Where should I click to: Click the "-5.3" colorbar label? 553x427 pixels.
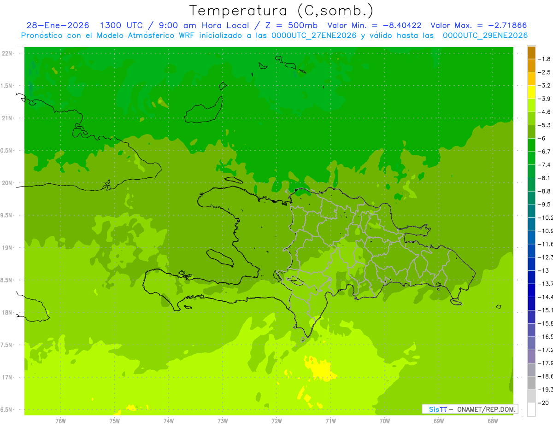click(x=545, y=125)
